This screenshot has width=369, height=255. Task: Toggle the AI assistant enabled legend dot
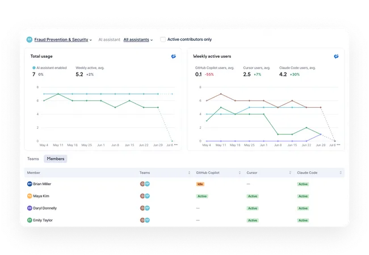pos(34,68)
